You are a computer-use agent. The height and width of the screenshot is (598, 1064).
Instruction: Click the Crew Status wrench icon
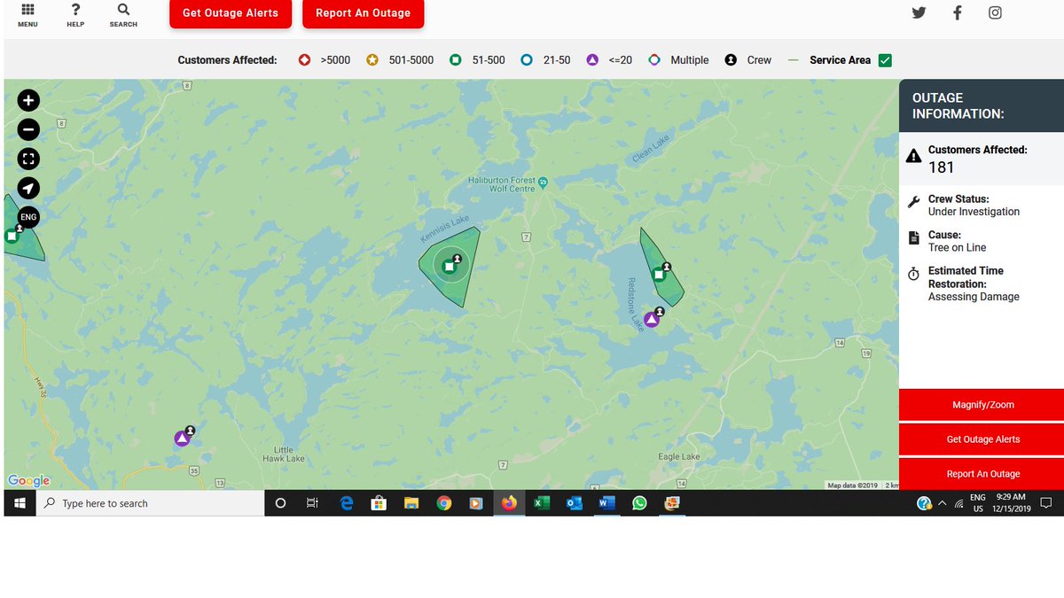[914, 203]
